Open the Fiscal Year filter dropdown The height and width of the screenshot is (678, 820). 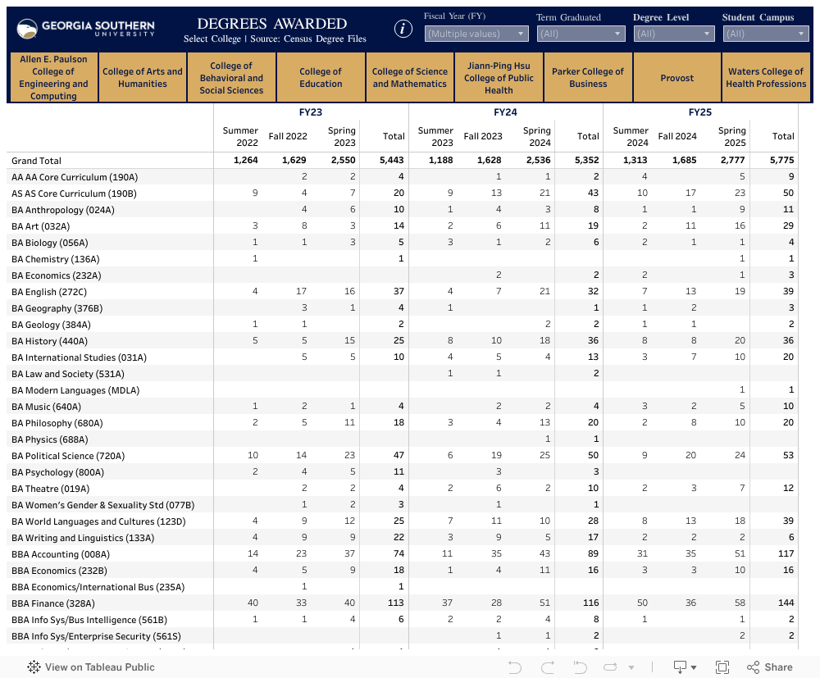tap(476, 34)
